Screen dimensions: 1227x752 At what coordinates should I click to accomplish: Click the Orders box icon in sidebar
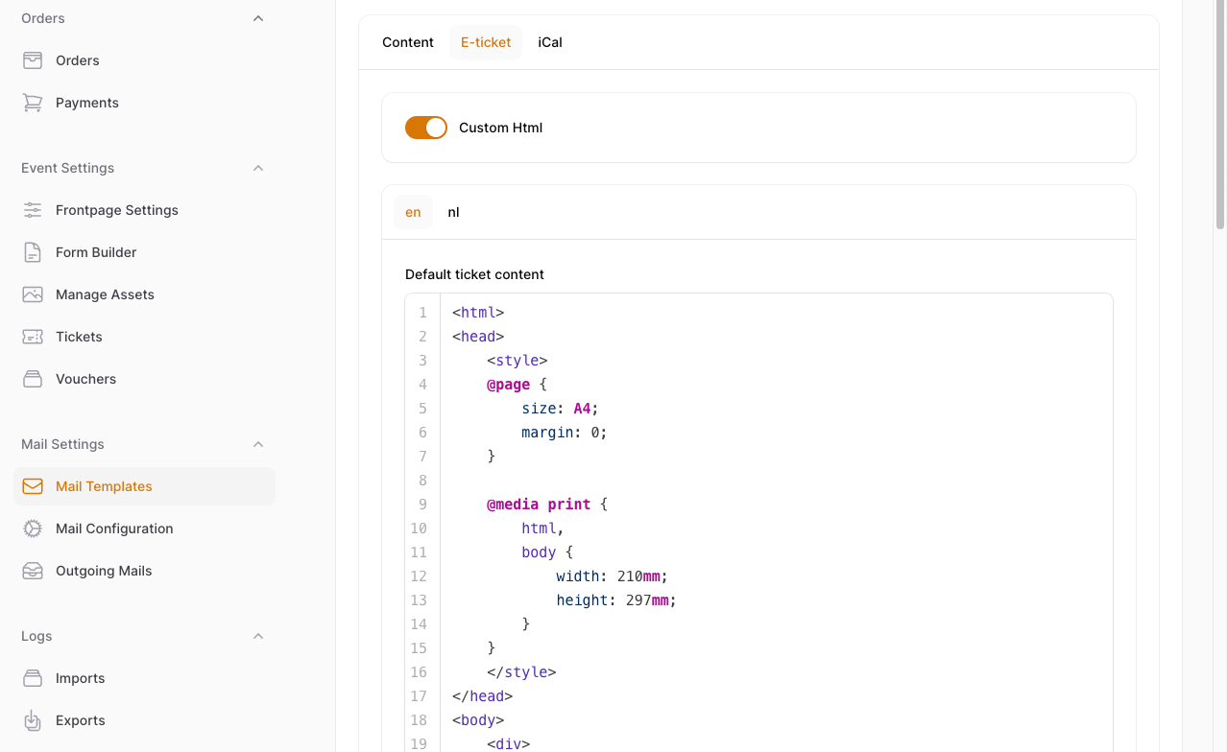pos(33,60)
